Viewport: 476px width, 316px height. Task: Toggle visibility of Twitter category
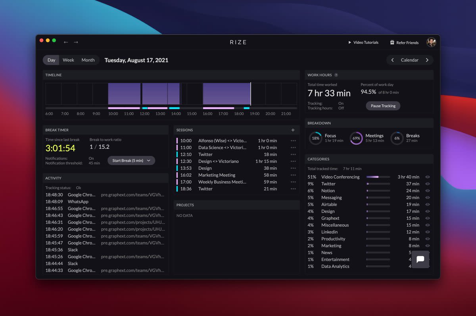tap(428, 184)
